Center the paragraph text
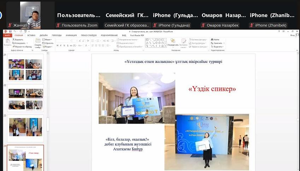The width and height of the screenshot is (300, 171). click(x=96, y=46)
